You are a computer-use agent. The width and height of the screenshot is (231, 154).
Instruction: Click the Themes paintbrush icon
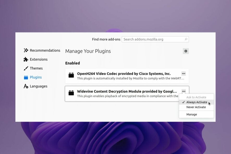click(x=26, y=68)
